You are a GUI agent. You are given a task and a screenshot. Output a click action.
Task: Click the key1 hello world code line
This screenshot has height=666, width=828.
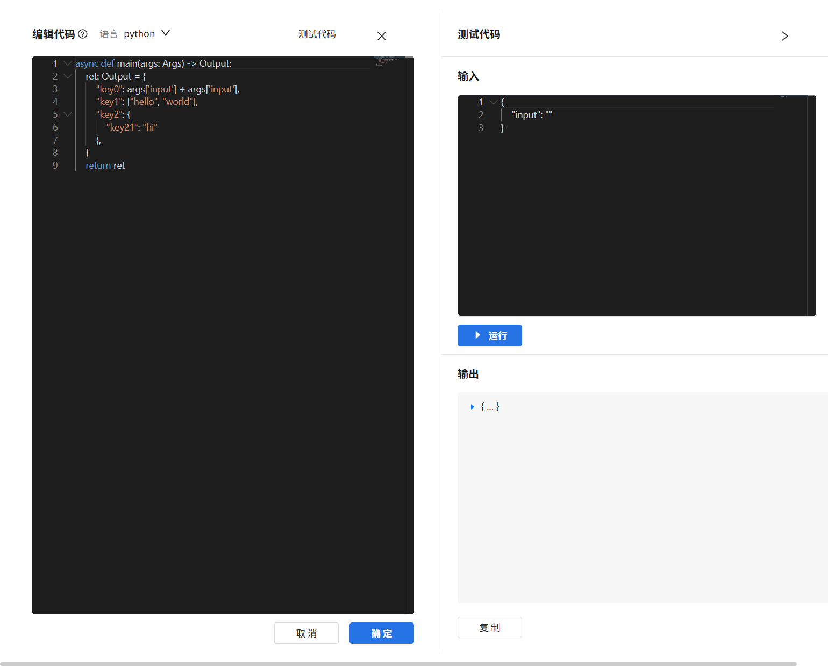[x=147, y=102]
